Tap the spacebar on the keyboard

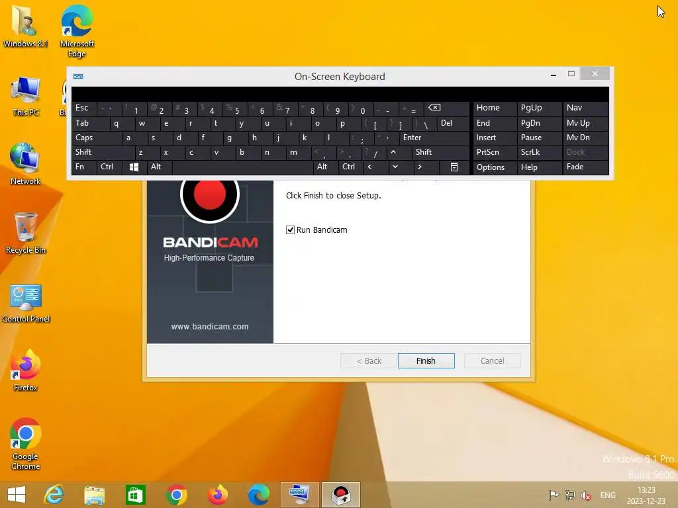pyautogui.click(x=242, y=167)
